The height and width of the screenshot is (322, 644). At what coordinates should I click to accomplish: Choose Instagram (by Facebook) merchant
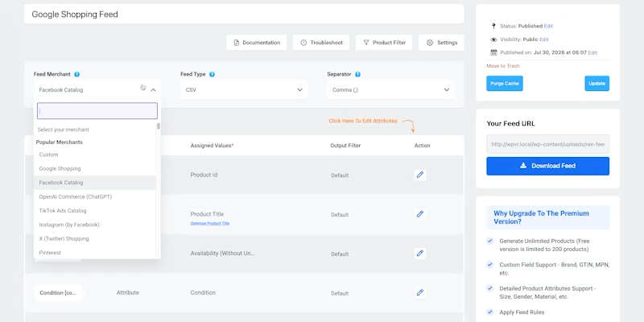(x=95, y=225)
